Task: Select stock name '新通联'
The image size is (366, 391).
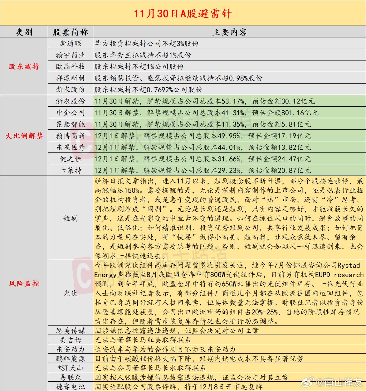Action: (71, 43)
